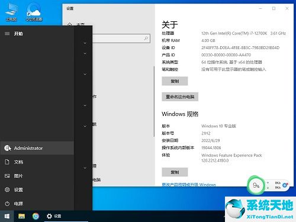
Task: Click the 设置 title in the window title bar
Action: [70, 8]
